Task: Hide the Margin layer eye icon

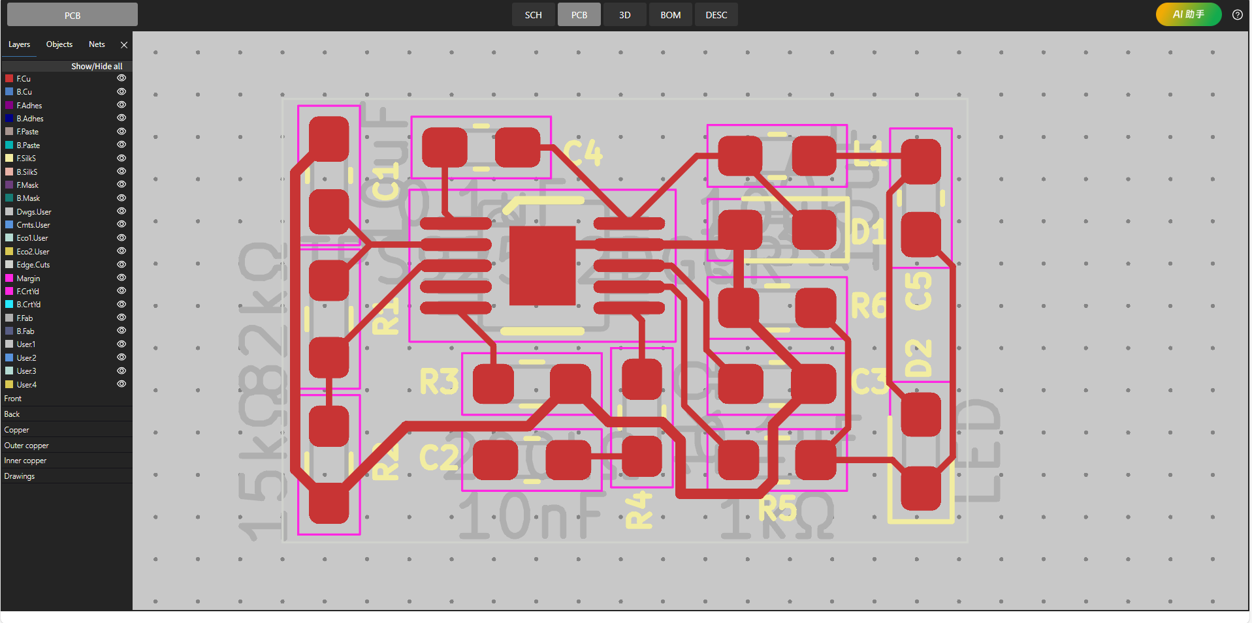Action: (121, 278)
